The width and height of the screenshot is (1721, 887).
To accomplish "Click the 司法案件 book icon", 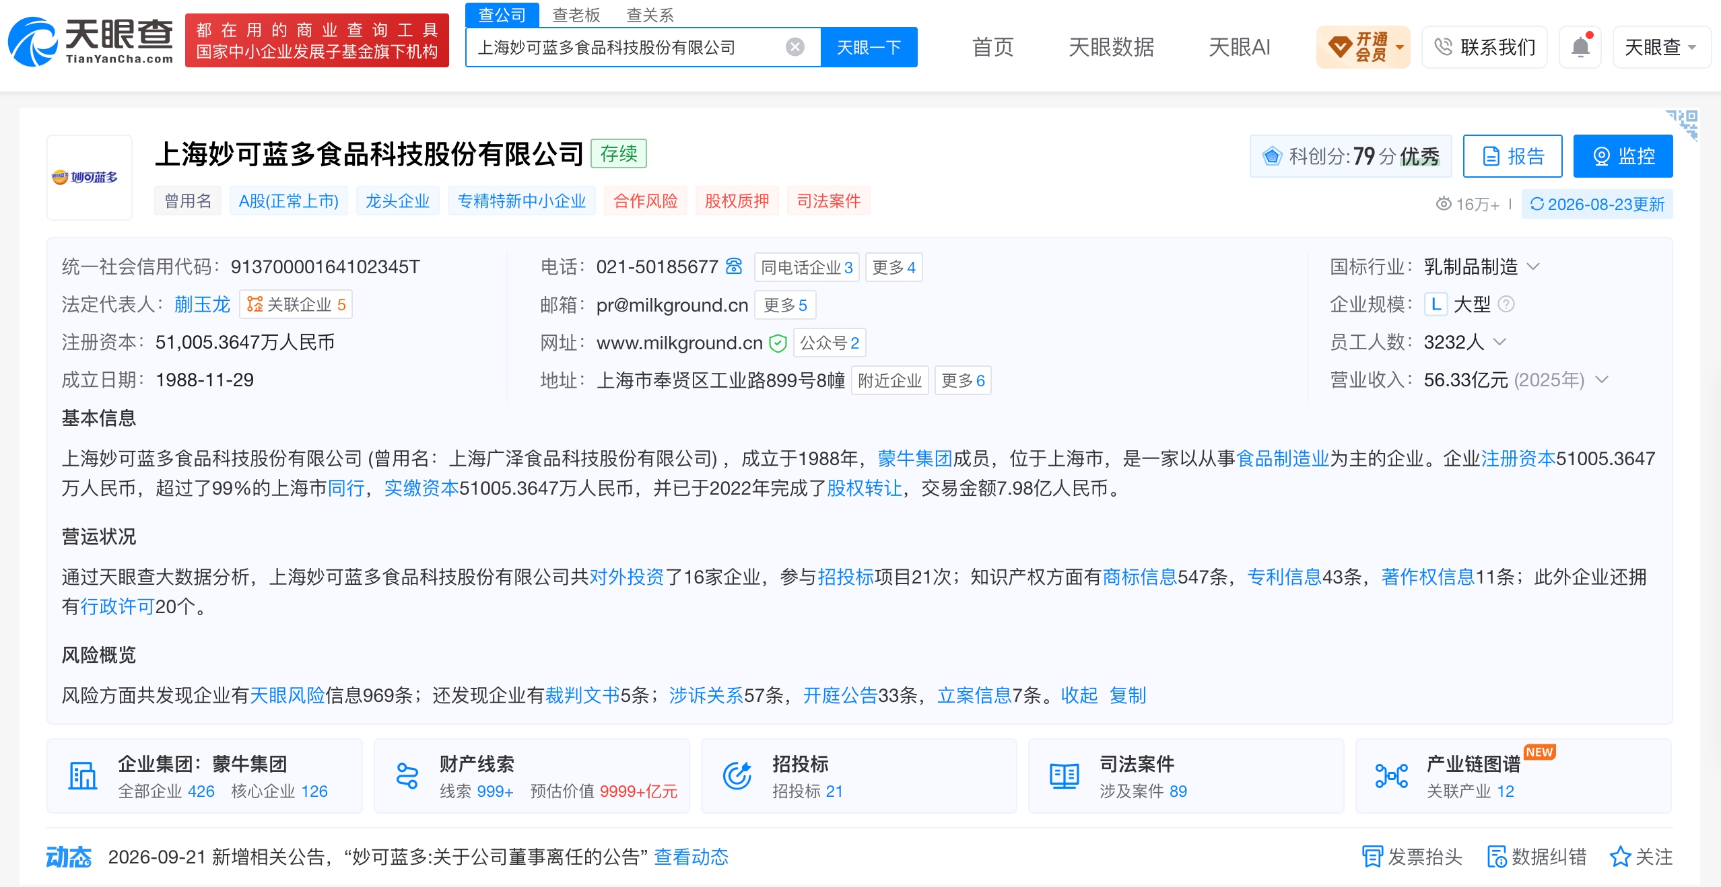I will [x=1064, y=776].
